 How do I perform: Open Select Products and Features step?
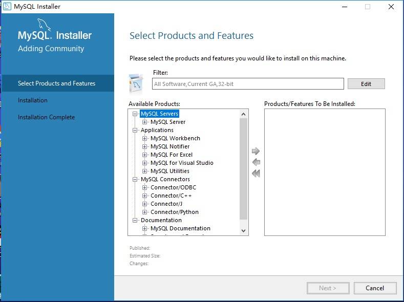[x=58, y=83]
